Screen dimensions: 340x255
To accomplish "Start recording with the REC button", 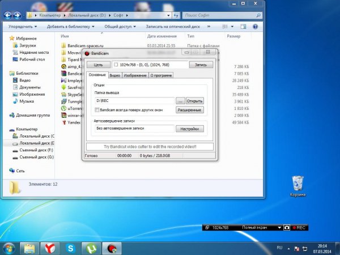I will point(299,228).
